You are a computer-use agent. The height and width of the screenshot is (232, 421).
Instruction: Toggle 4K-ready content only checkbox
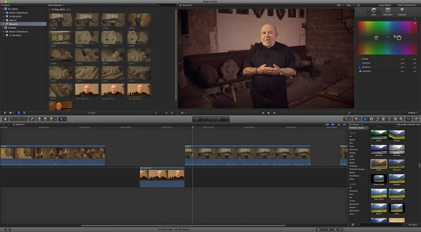(x=395, y=125)
